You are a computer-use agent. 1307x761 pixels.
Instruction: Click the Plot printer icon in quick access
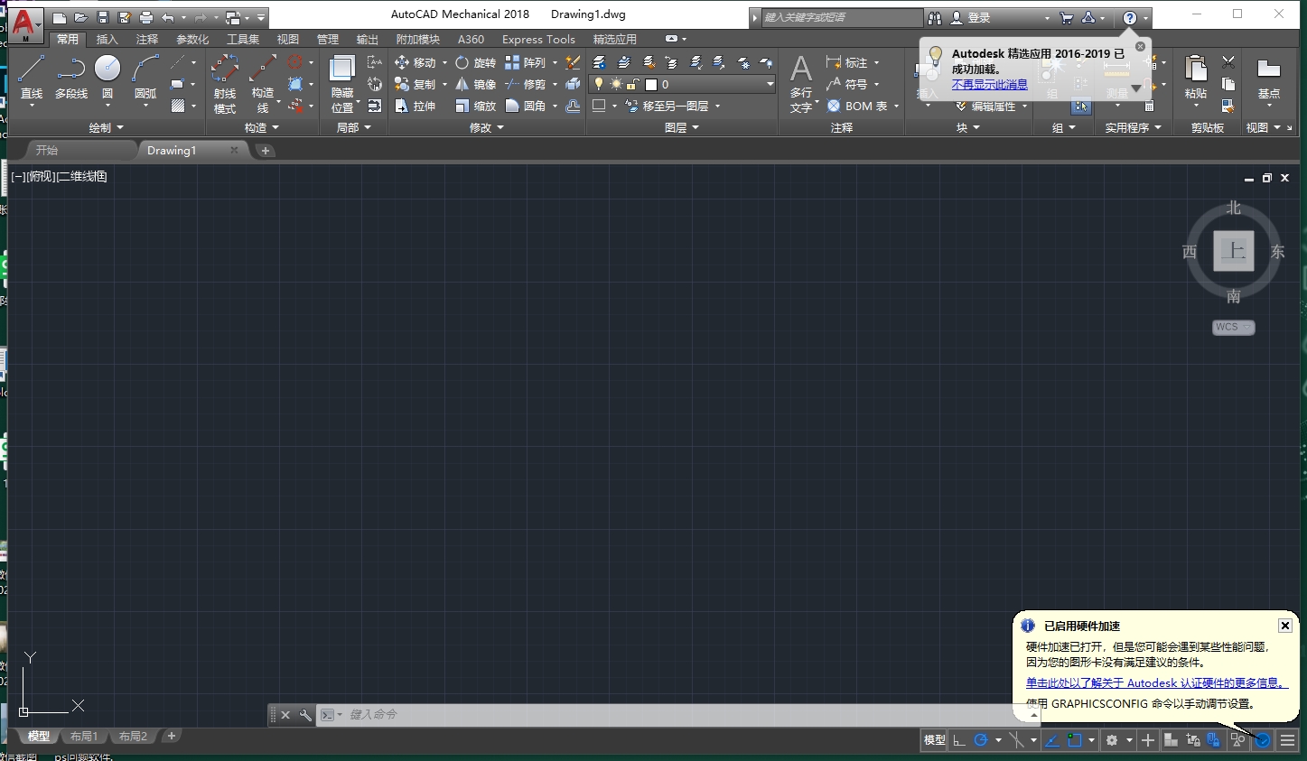pos(146,17)
